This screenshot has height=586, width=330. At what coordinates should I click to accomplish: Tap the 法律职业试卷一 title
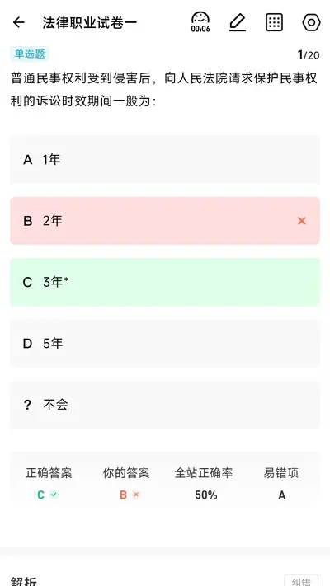[x=90, y=23]
